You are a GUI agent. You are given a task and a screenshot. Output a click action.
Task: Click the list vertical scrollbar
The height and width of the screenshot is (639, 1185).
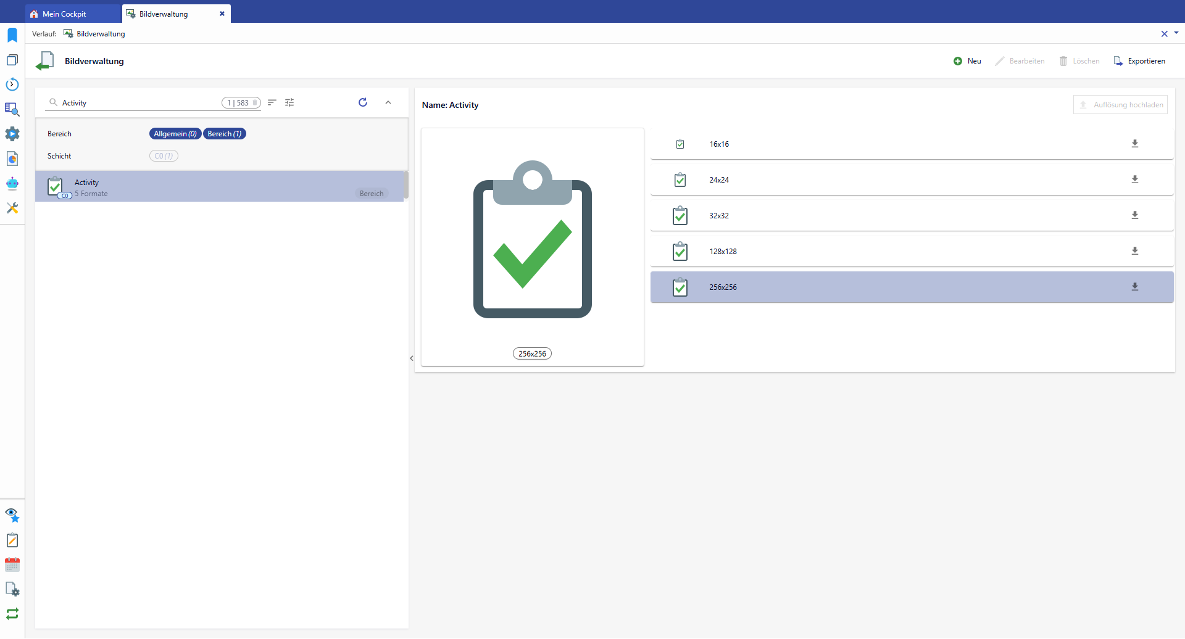(406, 185)
